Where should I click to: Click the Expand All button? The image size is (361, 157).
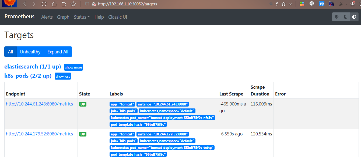[58, 52]
